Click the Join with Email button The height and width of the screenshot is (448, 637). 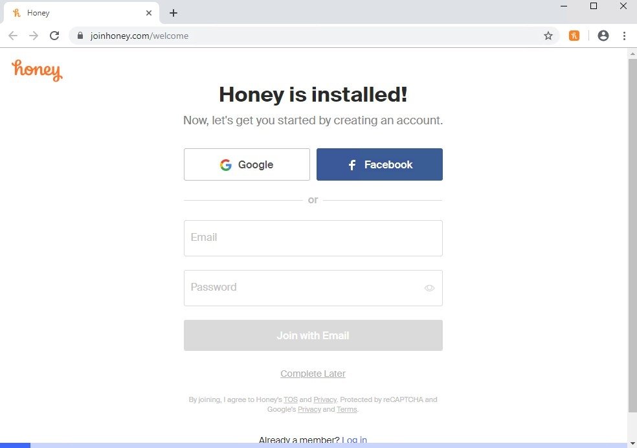pyautogui.click(x=313, y=335)
